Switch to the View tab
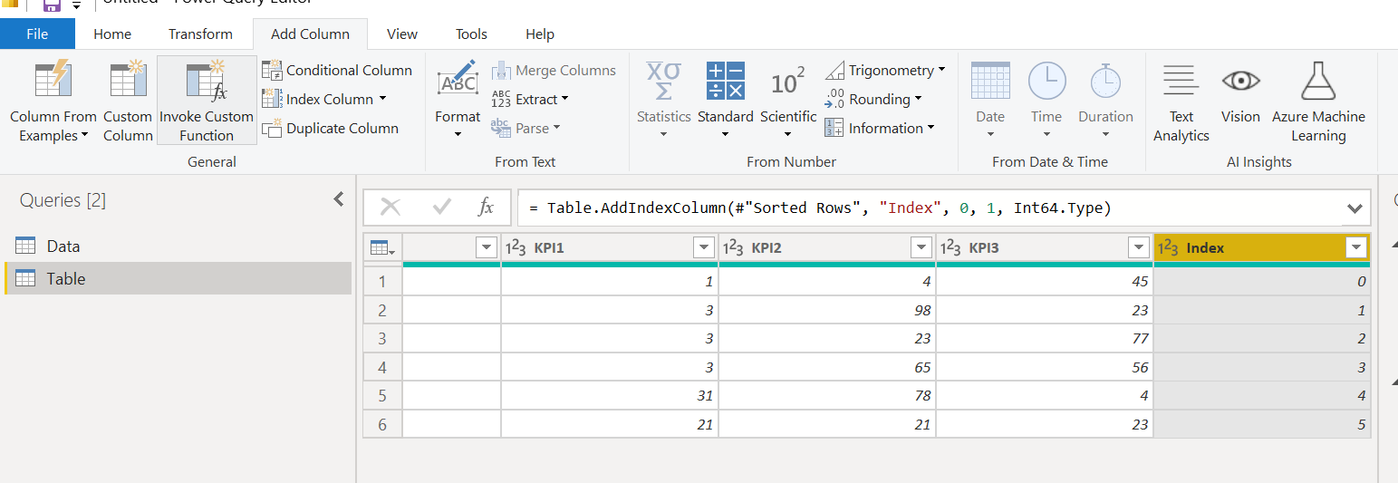The width and height of the screenshot is (1398, 483). 402,34
